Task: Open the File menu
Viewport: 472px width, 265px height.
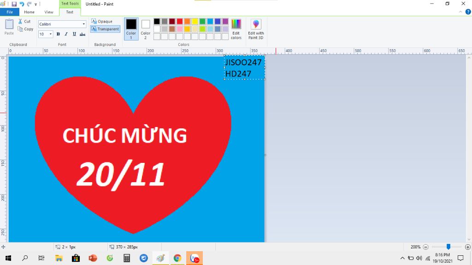Action: tap(10, 12)
